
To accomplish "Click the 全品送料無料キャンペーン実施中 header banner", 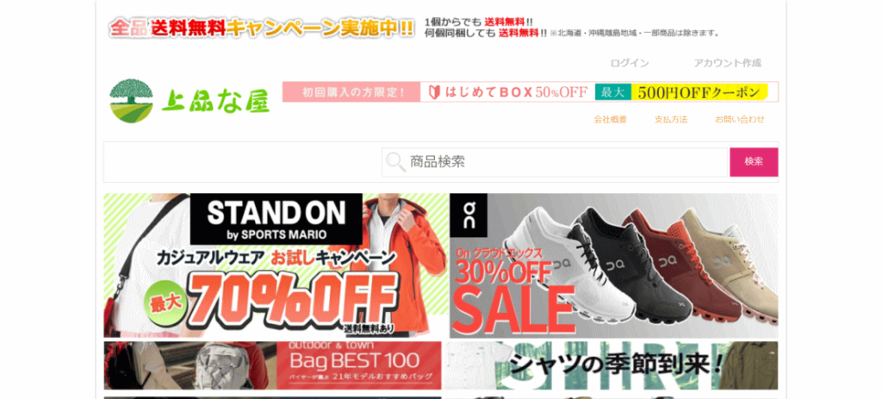I will (x=262, y=28).
